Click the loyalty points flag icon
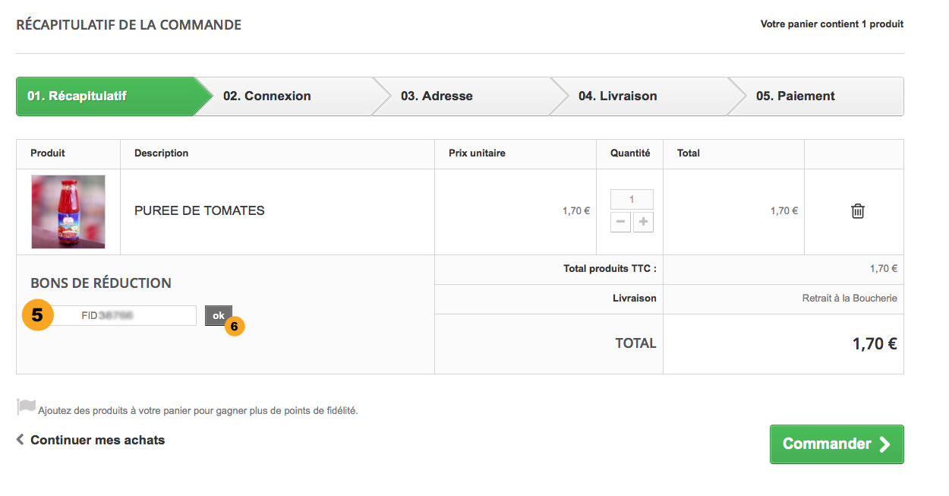The width and height of the screenshot is (949, 496). tap(26, 407)
